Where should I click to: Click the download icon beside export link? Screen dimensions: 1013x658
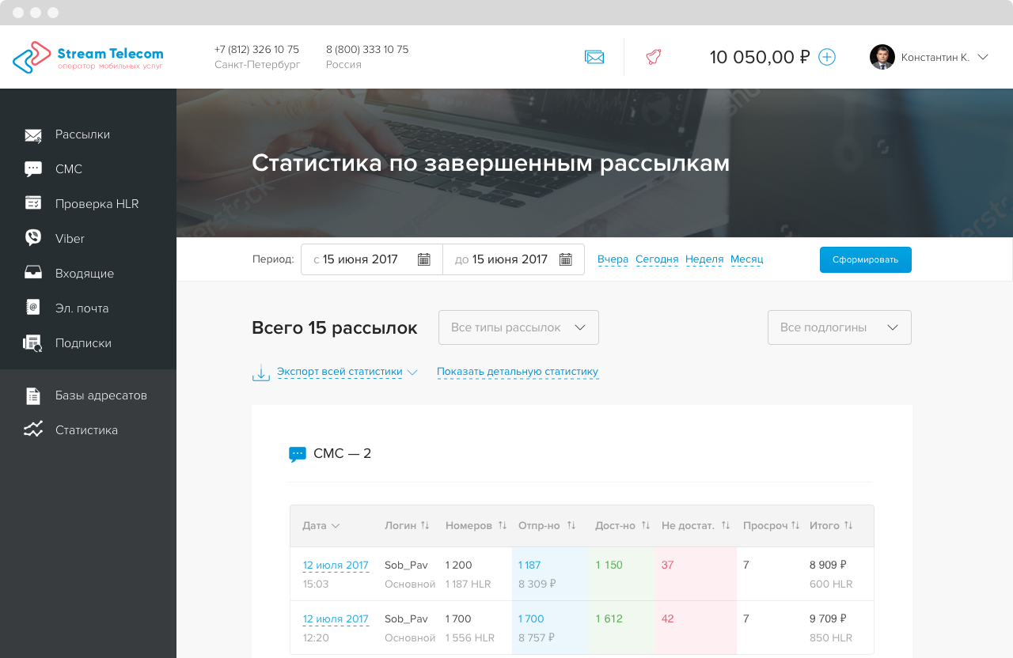[261, 372]
